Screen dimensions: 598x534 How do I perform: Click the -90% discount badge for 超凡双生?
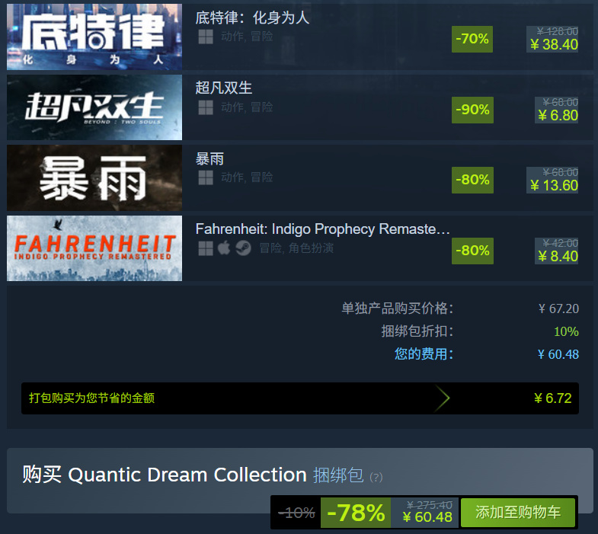coord(472,110)
